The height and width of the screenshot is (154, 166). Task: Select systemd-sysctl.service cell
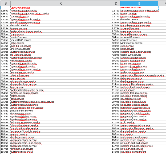139,140
